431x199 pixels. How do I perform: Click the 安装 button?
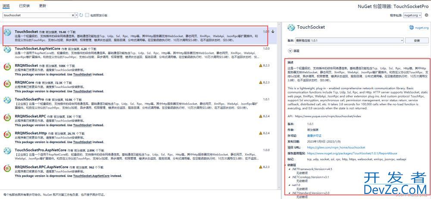(417, 40)
